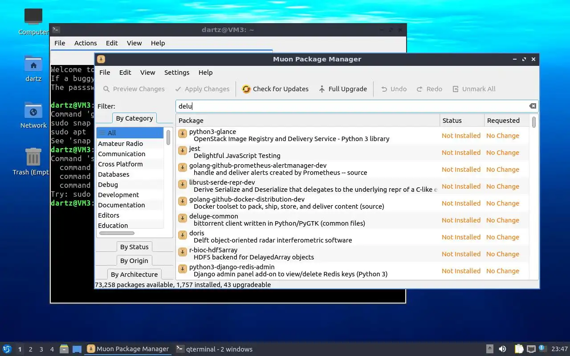Expand the By Status filter section
570x356 pixels.
134,247
